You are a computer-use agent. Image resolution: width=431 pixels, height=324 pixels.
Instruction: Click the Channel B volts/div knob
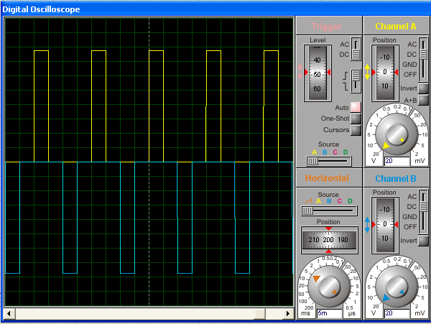point(397,287)
